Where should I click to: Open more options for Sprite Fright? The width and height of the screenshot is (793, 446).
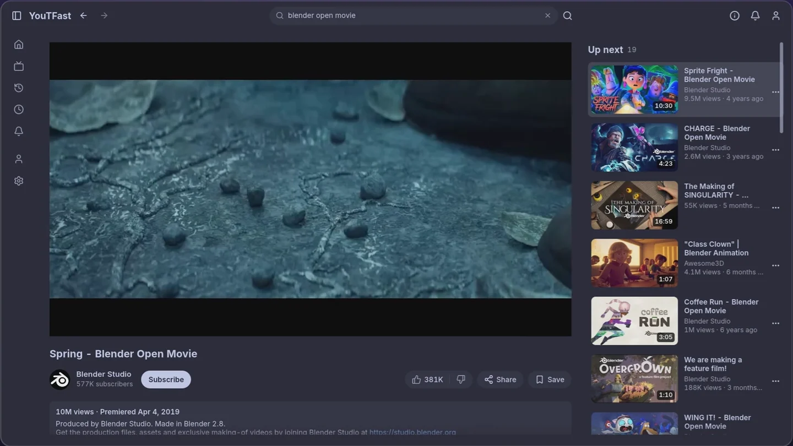775,92
